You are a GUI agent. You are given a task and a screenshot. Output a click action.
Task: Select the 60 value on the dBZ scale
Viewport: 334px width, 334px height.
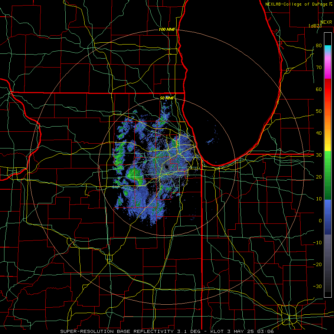[x=319, y=89]
